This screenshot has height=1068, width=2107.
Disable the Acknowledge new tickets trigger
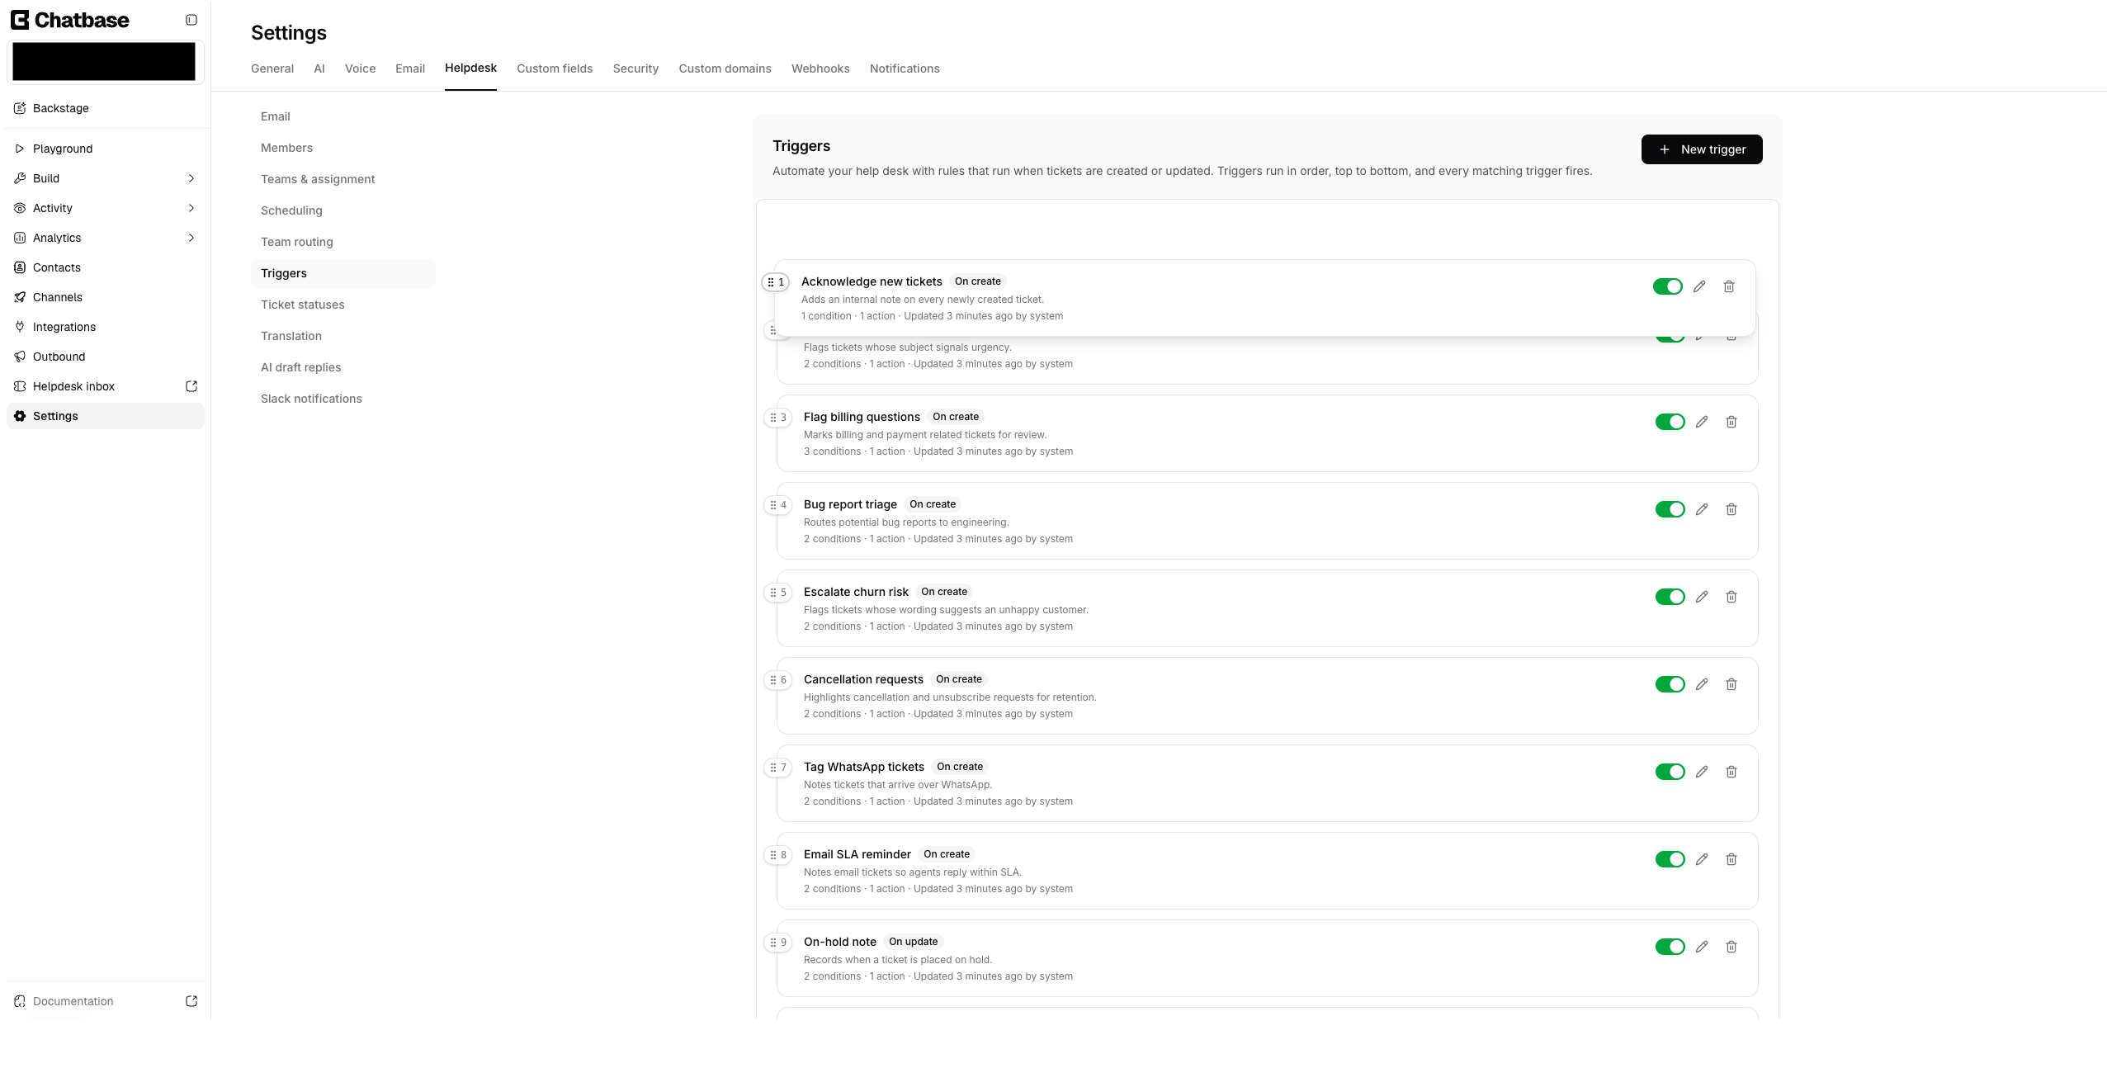tap(1667, 286)
